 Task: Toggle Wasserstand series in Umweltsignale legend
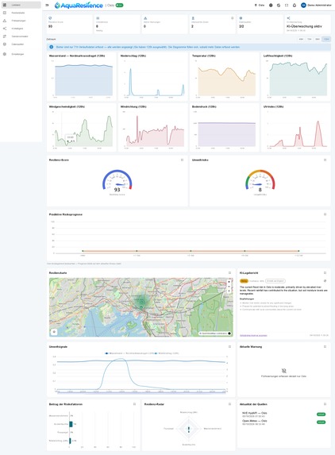pos(129,353)
